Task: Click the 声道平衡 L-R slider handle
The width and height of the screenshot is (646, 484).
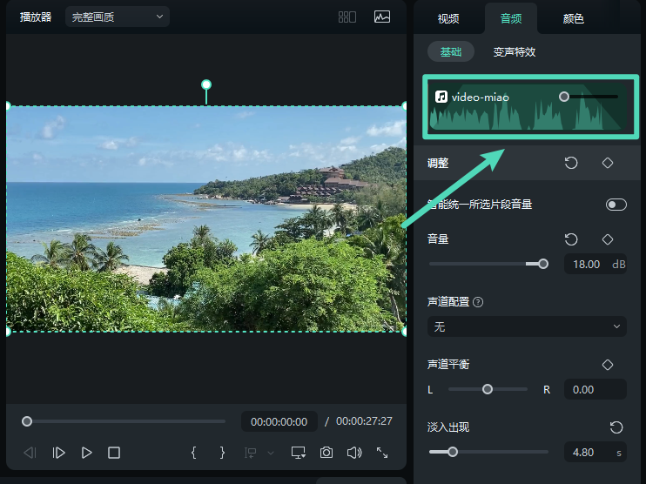Action: point(488,389)
